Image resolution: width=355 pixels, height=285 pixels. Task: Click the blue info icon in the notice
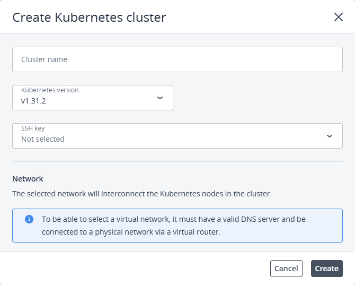(x=29, y=219)
